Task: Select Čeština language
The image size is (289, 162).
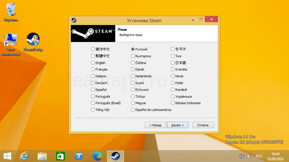Action: click(x=139, y=63)
